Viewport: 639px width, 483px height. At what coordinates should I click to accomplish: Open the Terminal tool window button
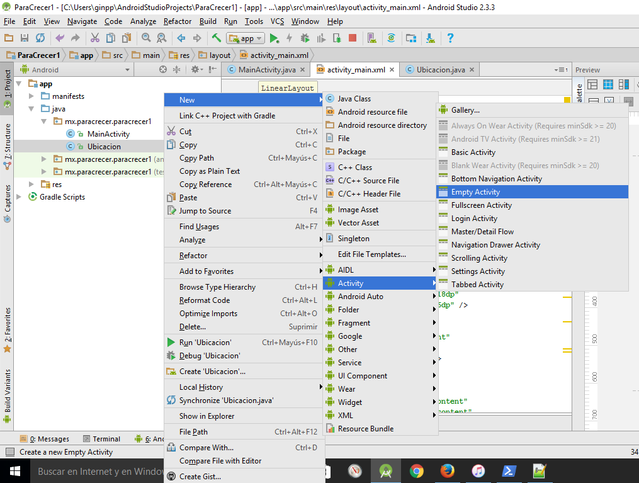click(101, 439)
